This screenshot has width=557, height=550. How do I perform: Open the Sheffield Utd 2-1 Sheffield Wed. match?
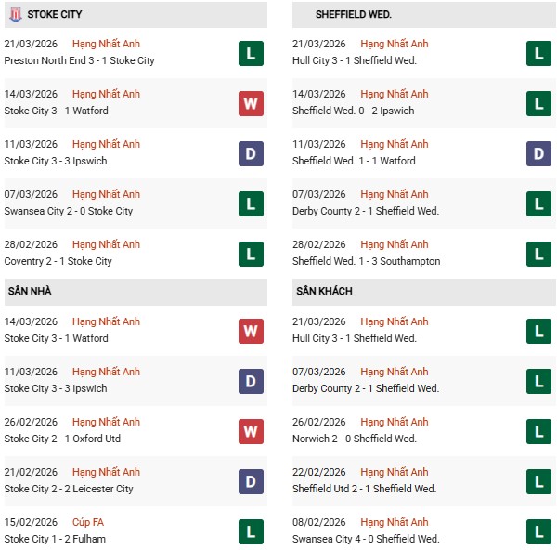click(364, 489)
